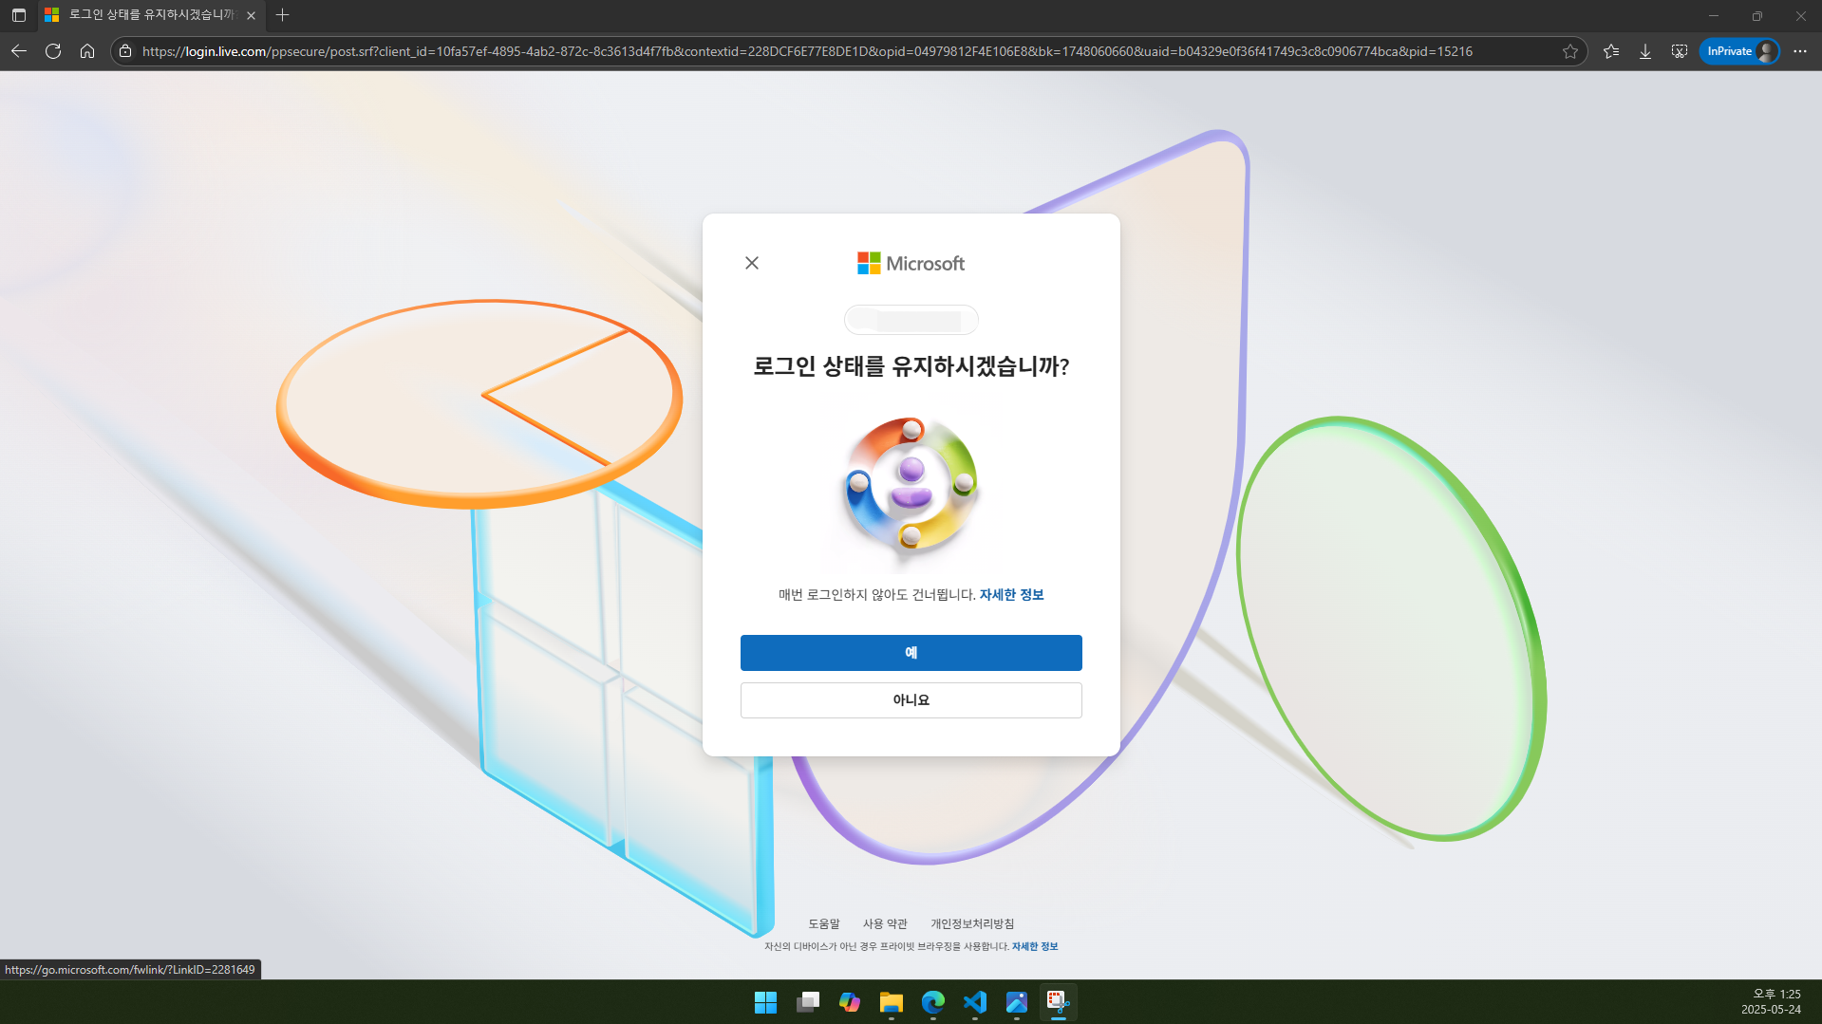Click the Microsoft logo in the dialog
This screenshot has width=1822, height=1024.
click(911, 263)
